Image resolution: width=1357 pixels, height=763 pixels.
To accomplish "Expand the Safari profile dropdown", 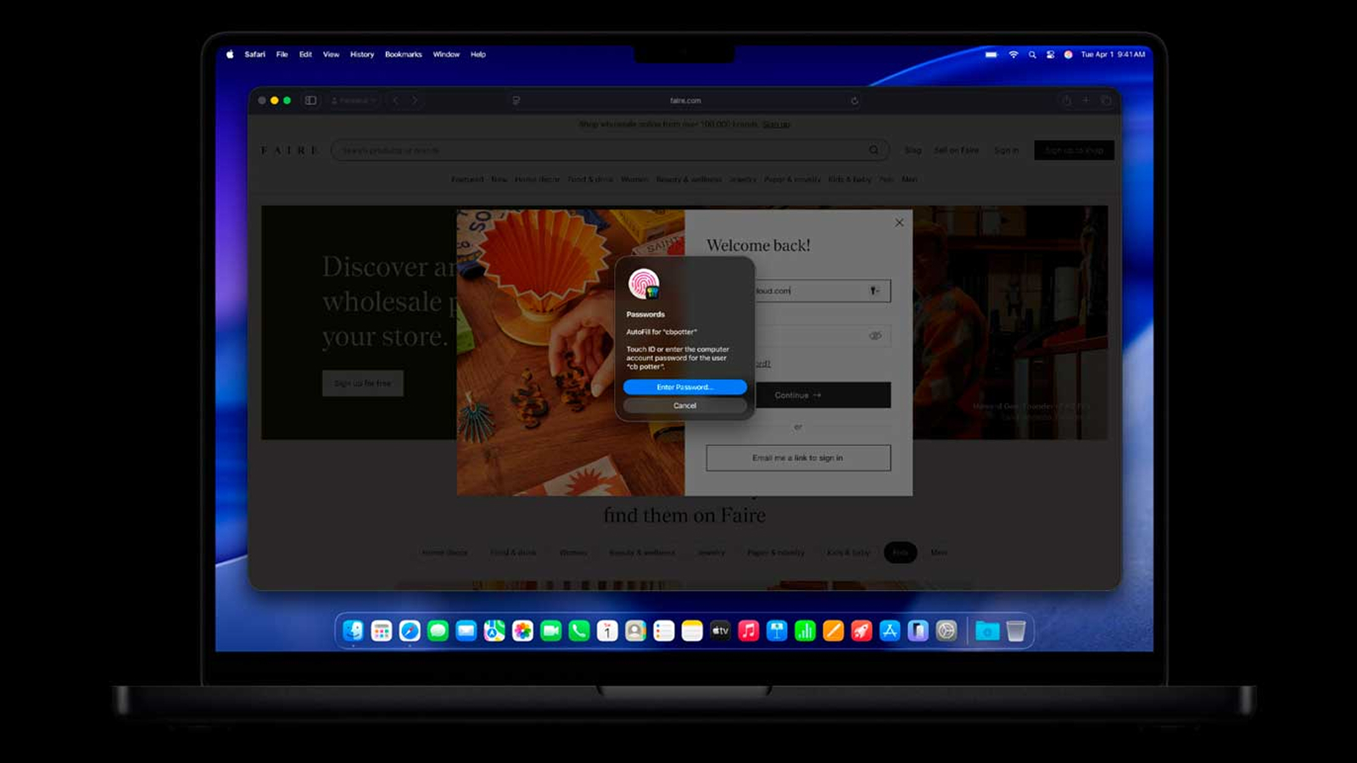I will [354, 101].
